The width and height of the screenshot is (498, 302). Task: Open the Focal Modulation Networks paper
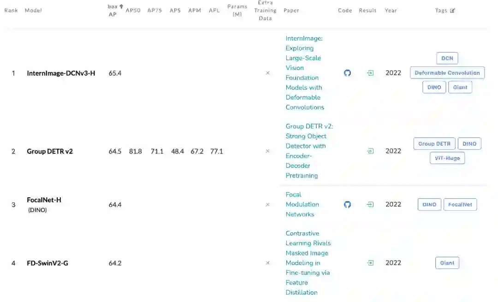tap(302, 204)
